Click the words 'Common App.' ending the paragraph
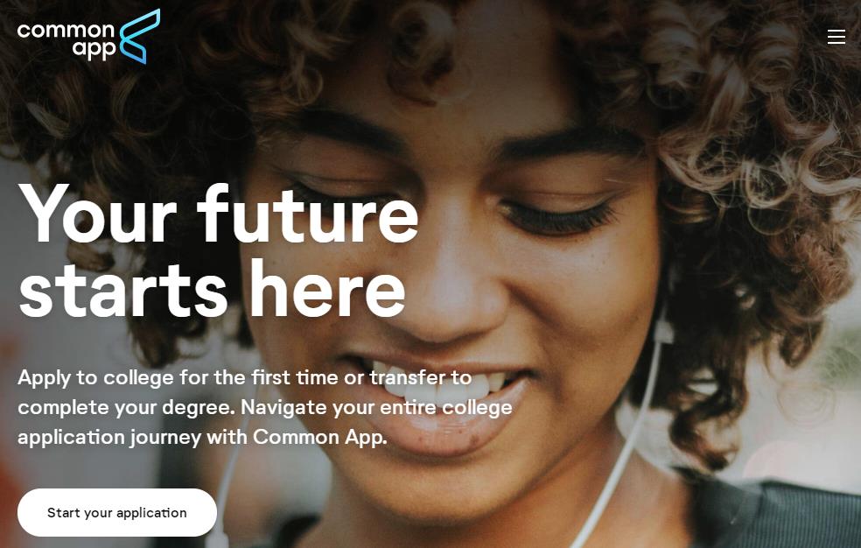861x548 pixels. point(320,437)
